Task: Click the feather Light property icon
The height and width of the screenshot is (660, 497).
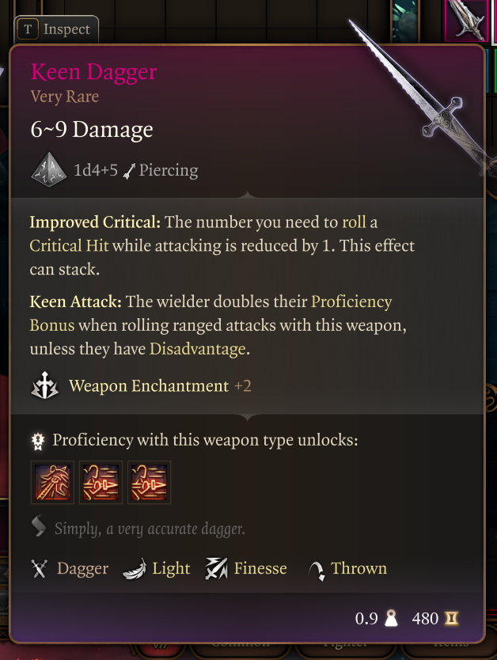Action: coord(135,569)
